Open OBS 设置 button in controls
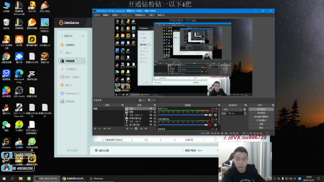The image size is (324, 182). point(261,124)
